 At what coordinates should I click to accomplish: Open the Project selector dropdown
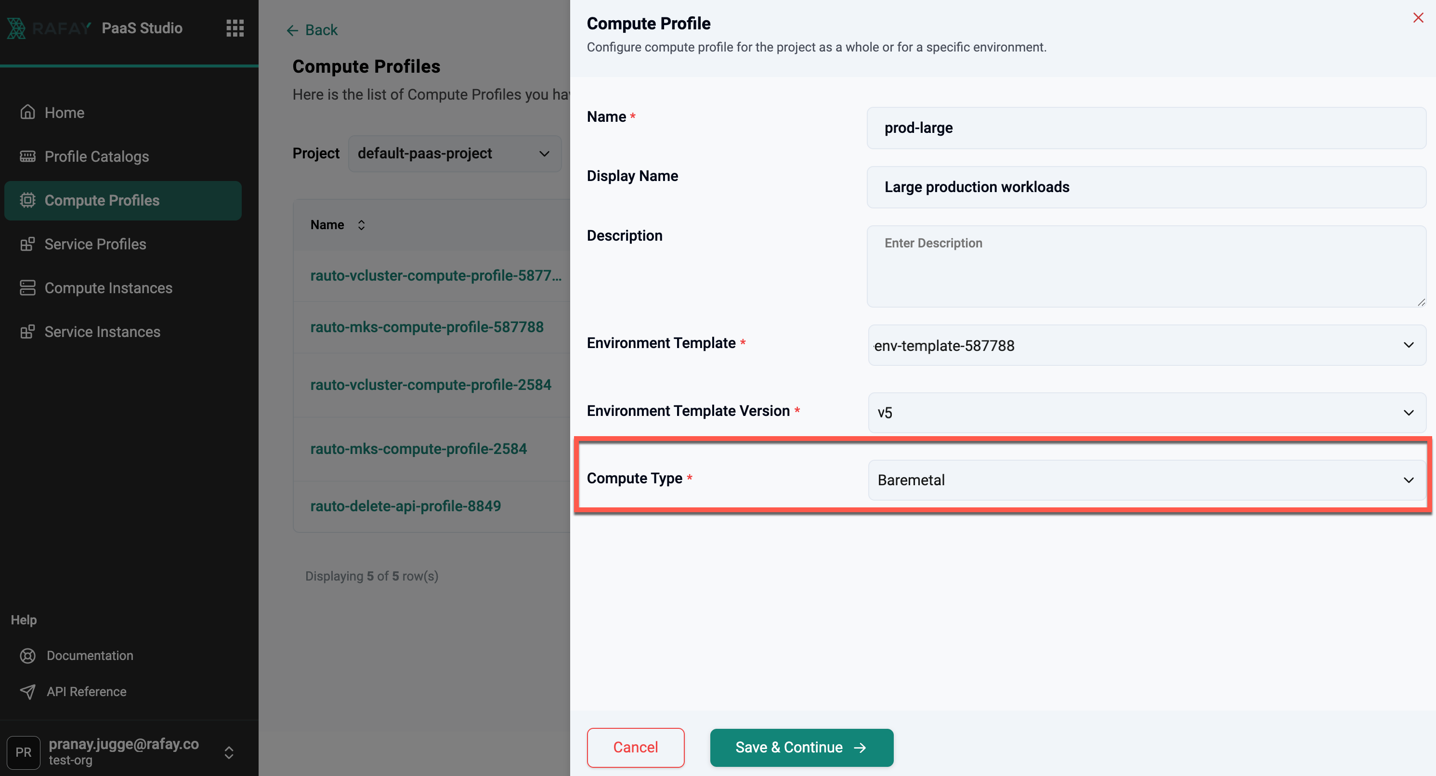[454, 154]
